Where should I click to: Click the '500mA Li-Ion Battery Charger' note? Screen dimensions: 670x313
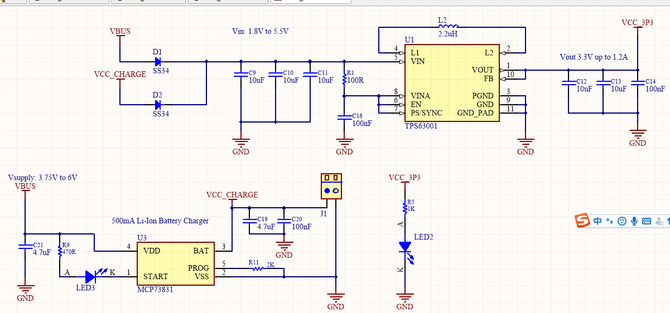tap(160, 221)
